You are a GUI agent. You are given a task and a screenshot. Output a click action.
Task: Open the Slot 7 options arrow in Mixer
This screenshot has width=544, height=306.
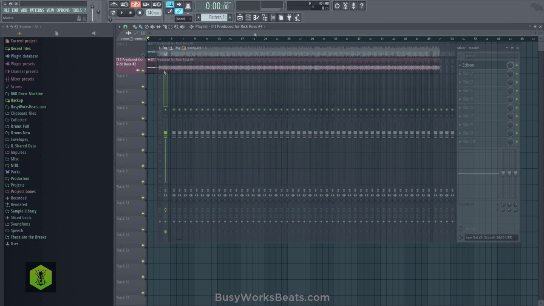(x=460, y=116)
